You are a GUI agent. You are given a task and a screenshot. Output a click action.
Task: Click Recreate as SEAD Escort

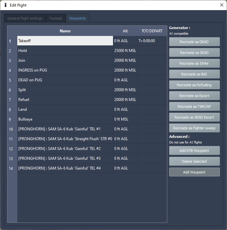194,117
